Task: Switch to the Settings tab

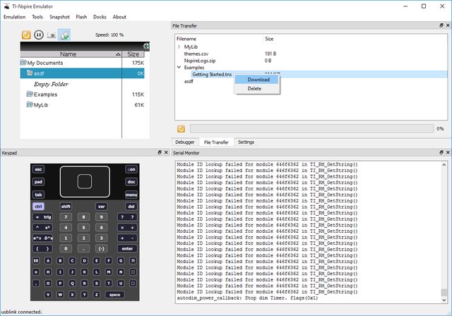Action: pos(246,142)
